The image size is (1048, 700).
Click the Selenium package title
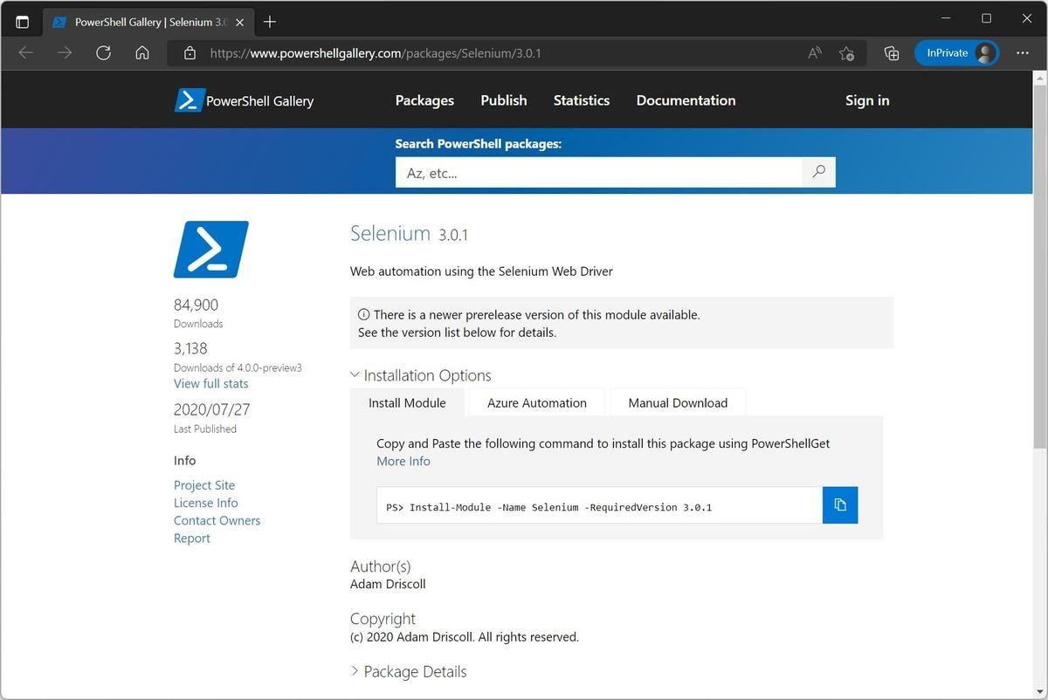point(390,233)
